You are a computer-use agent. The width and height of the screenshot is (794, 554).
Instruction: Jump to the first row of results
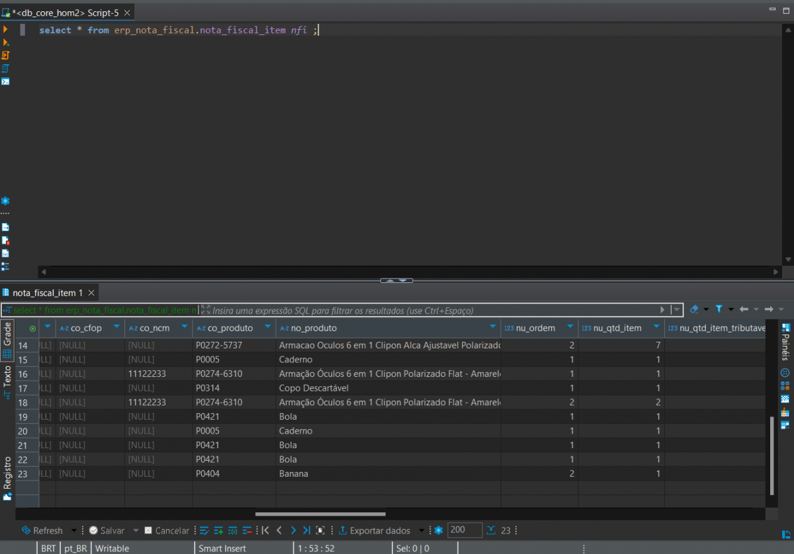click(265, 530)
